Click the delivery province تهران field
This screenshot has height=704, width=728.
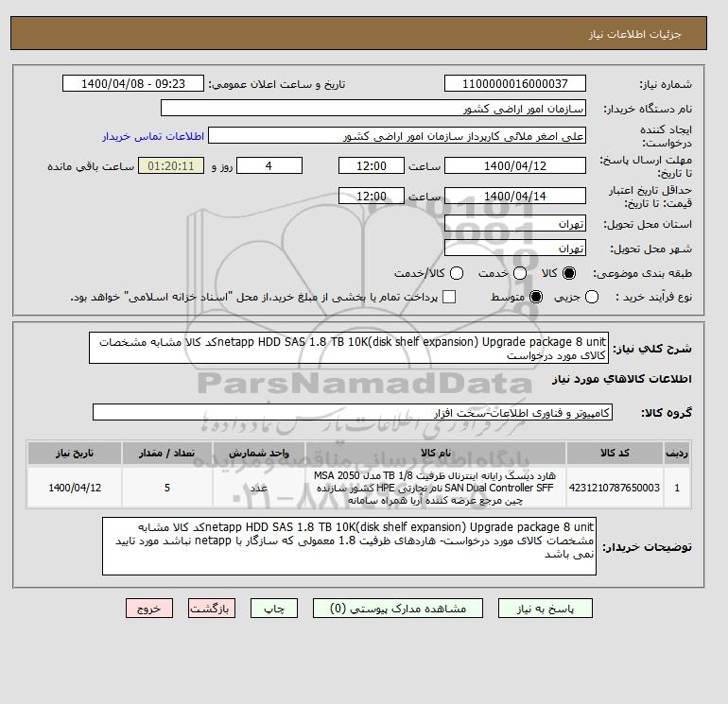coord(515,224)
